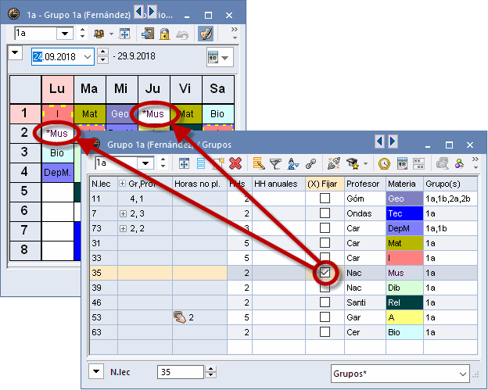This screenshot has width=488, height=390.
Task: Select the Ju day column header
Action: [153, 88]
